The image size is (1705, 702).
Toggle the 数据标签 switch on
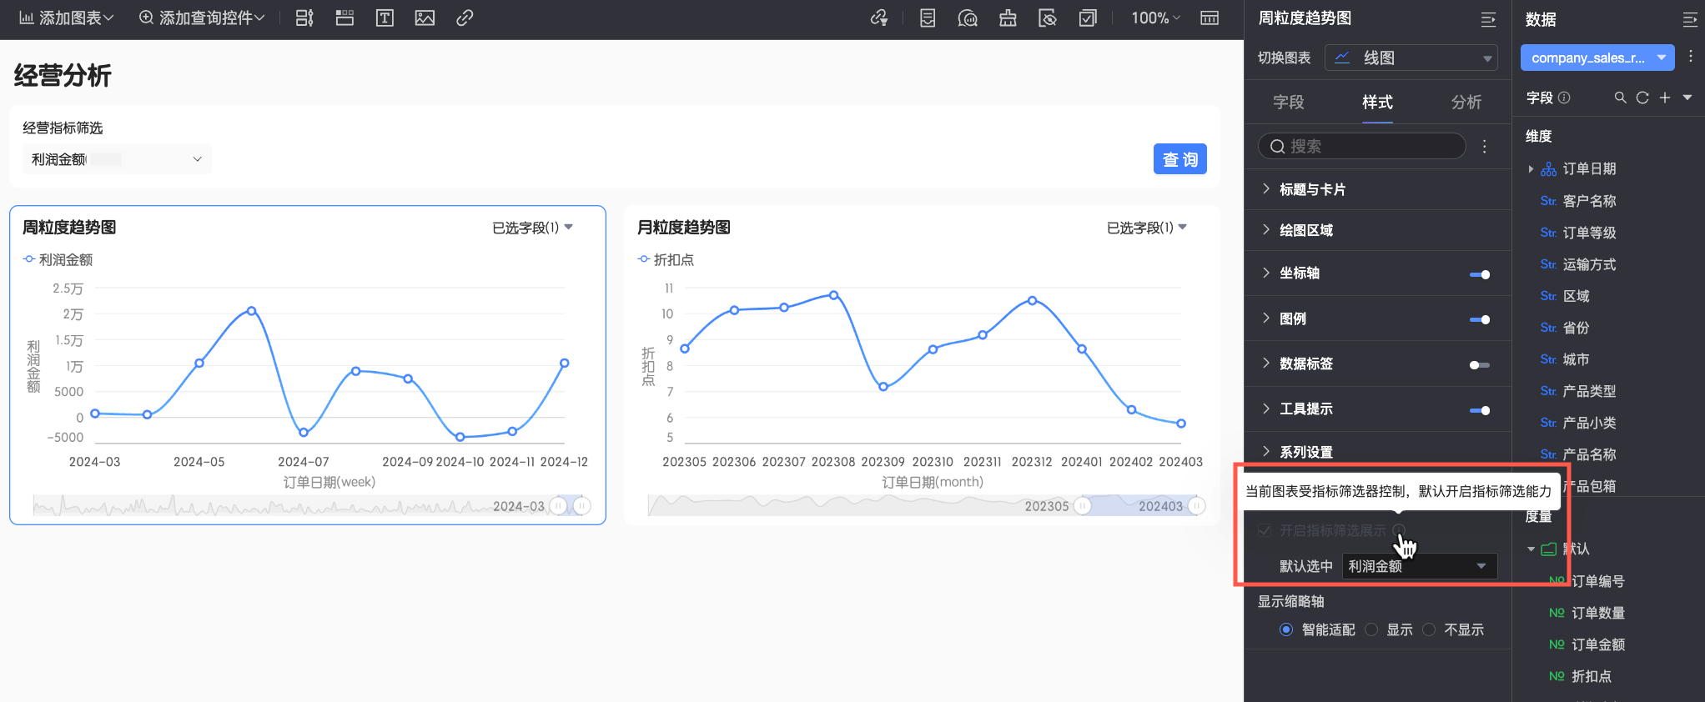coord(1480,365)
